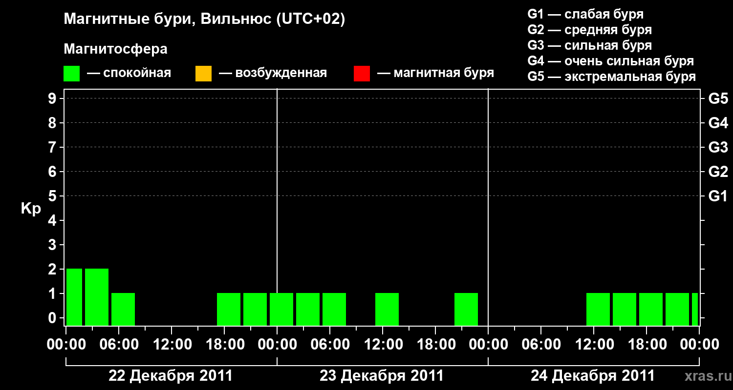Click the 'G2' label on the right axis
Viewport: 733px width, 390px height.
718,172
